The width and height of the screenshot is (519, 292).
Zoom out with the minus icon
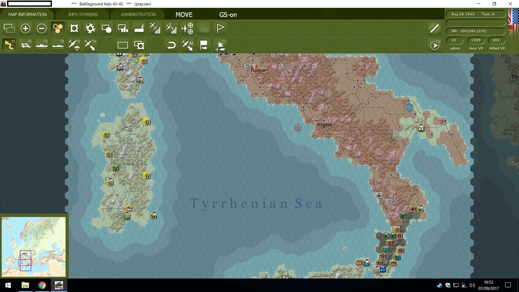click(x=42, y=28)
